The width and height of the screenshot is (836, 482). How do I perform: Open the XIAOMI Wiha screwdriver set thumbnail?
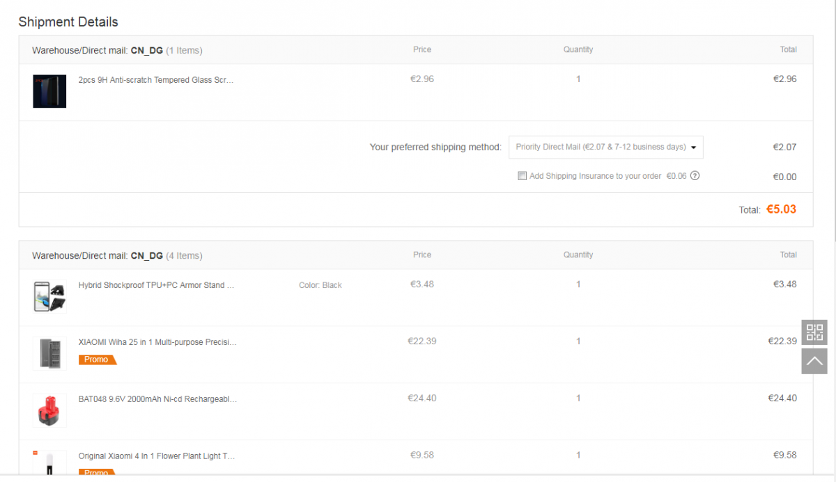49,353
